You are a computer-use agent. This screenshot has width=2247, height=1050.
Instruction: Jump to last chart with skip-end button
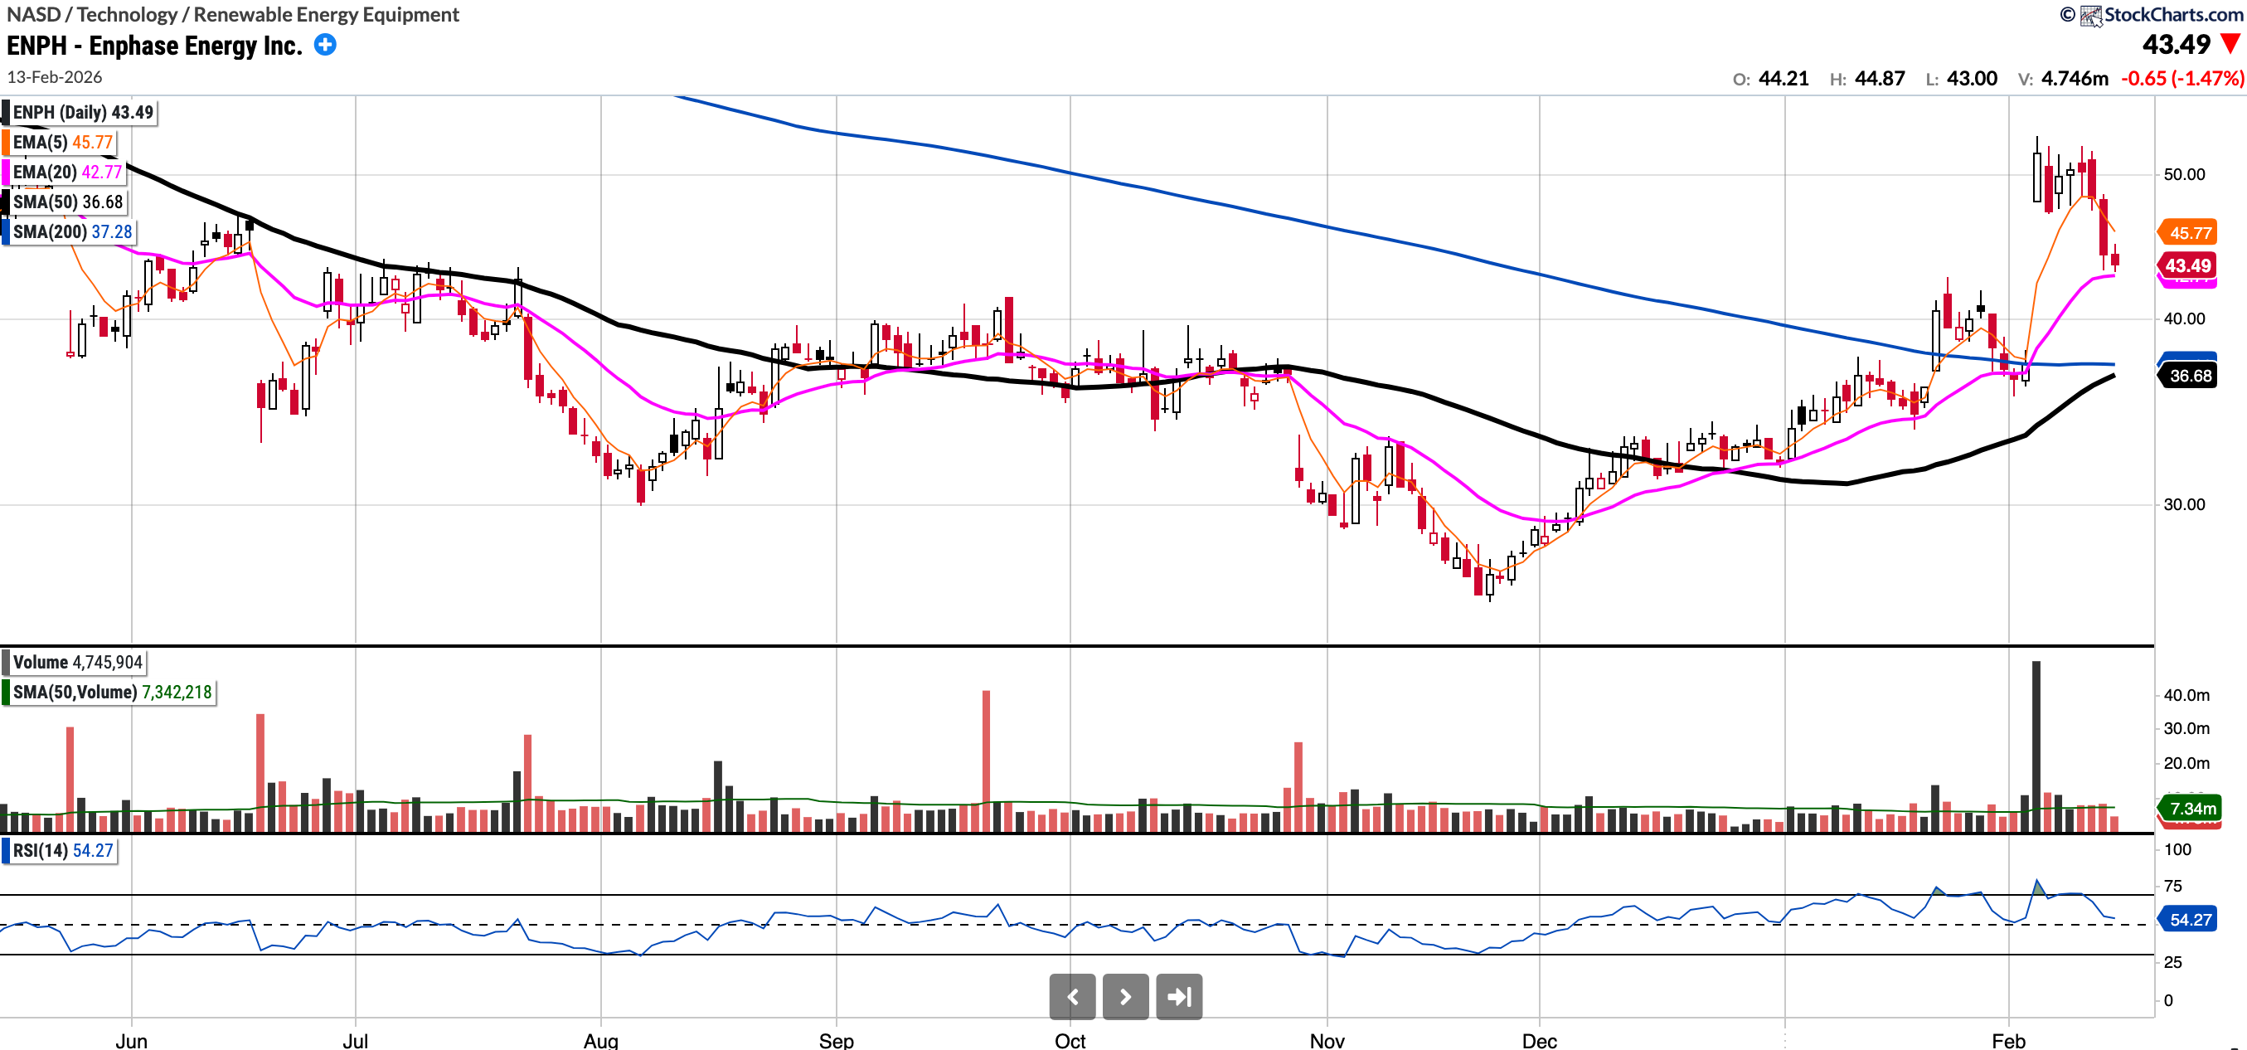pos(1178,997)
